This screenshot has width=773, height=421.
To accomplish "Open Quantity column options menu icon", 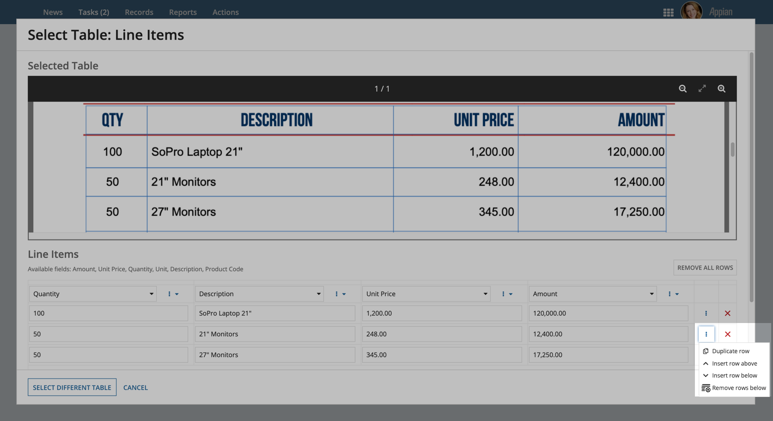I will pos(173,294).
